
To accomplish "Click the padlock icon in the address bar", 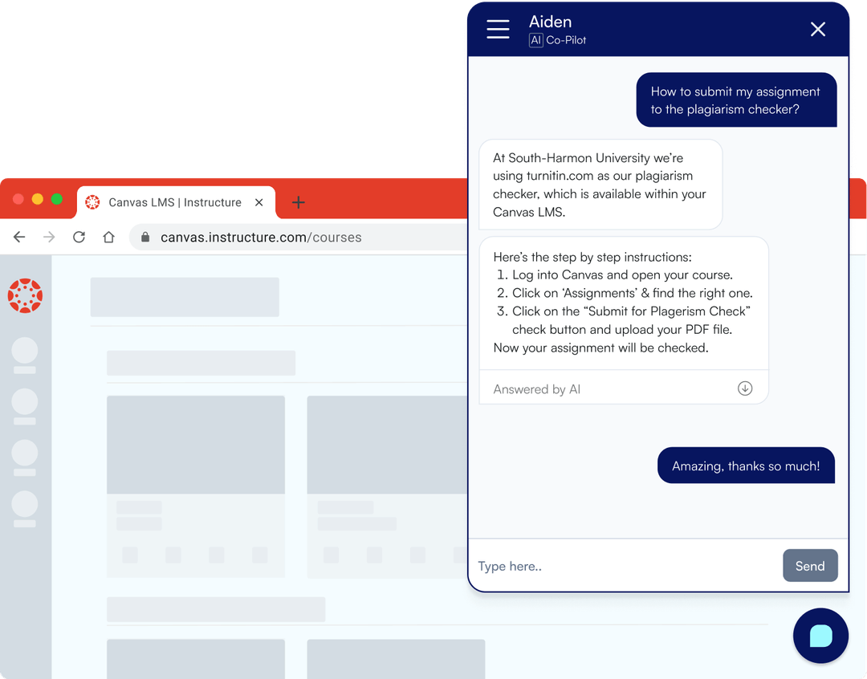I will pyautogui.click(x=145, y=238).
